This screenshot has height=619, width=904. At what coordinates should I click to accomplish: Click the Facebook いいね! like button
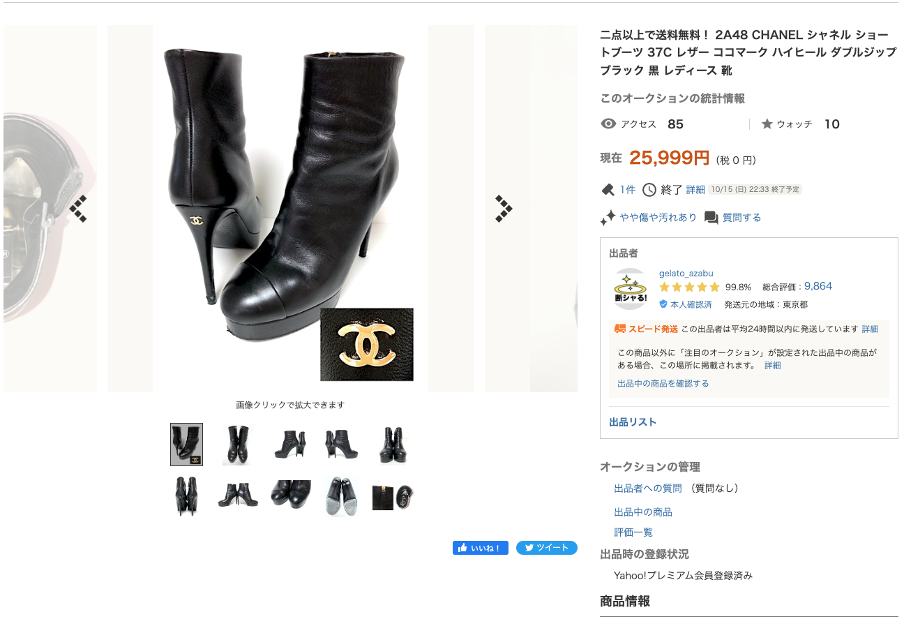481,548
